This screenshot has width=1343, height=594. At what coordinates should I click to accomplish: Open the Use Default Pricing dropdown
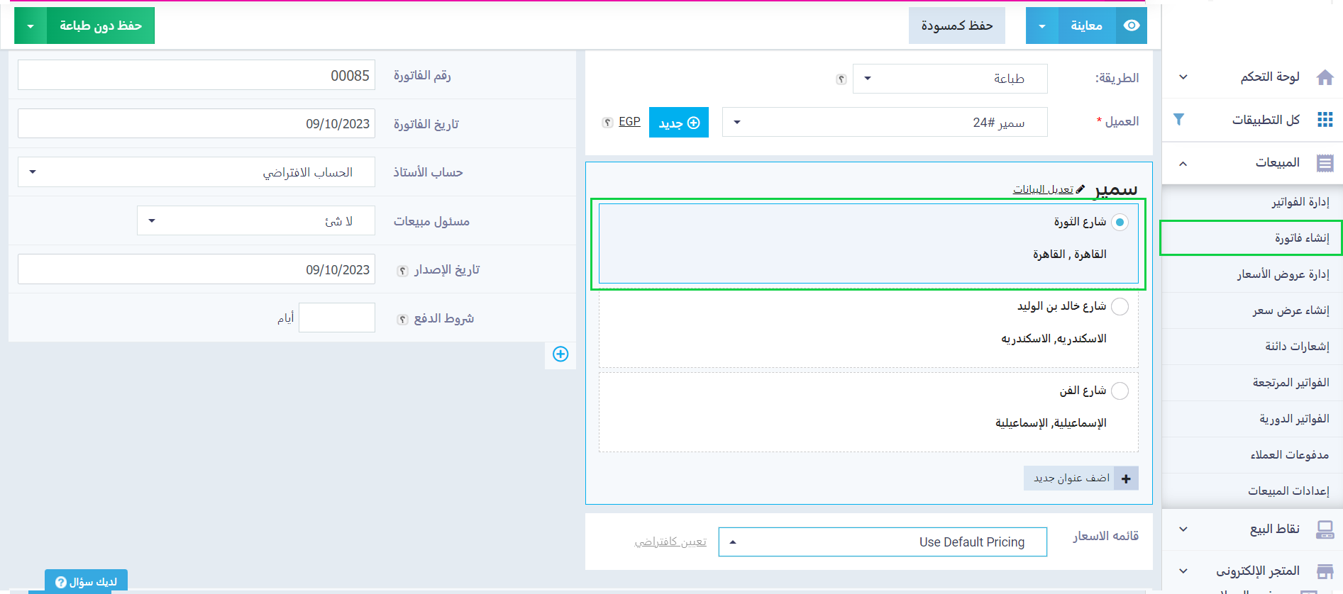[x=882, y=542]
